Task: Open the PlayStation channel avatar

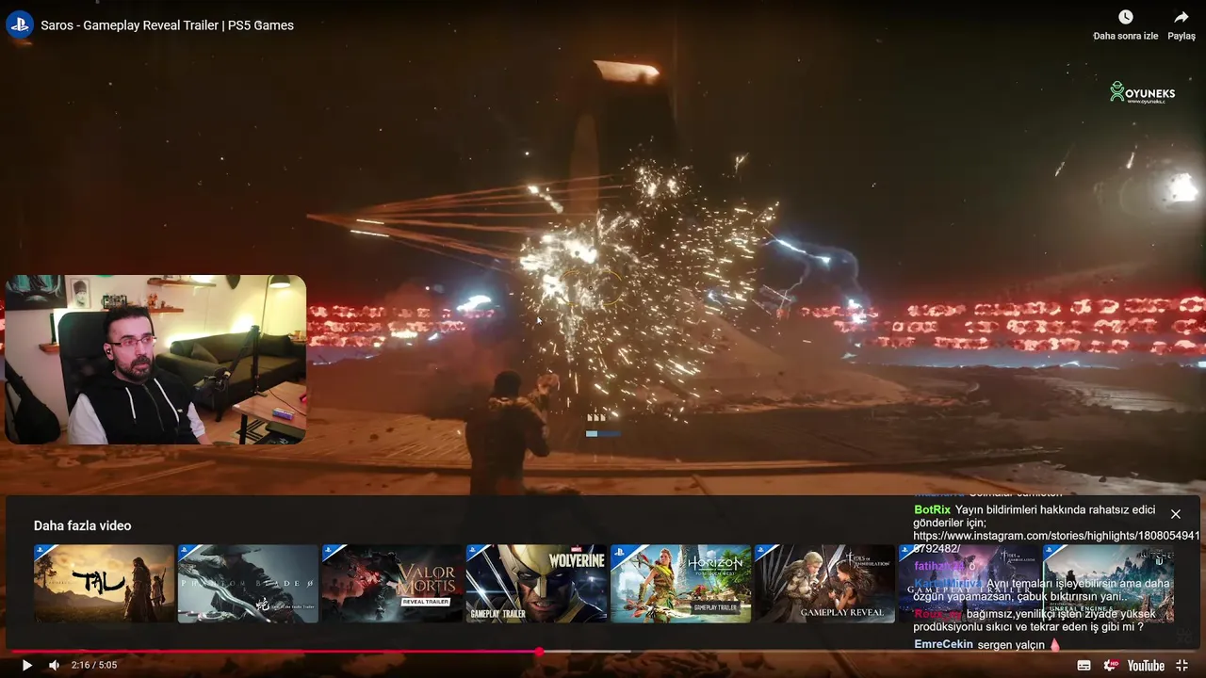Action: (20, 24)
